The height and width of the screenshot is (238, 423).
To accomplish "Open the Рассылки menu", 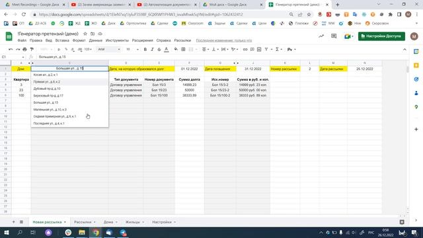I will pyautogui.click(x=182, y=40).
